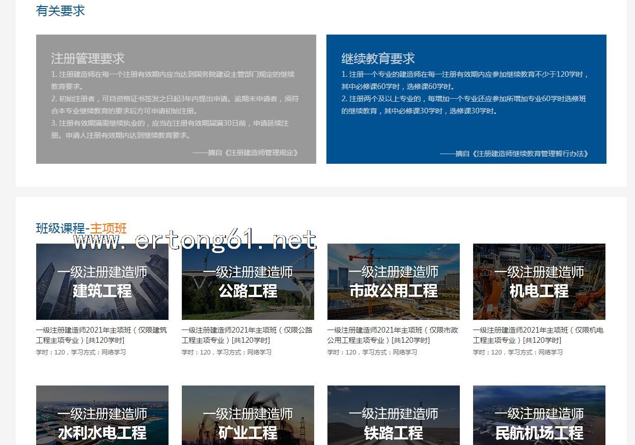Viewport: 635px width, 445px height.
Task: Click the 仅限建筑工程主项专业 course title link
Action: tap(101, 335)
